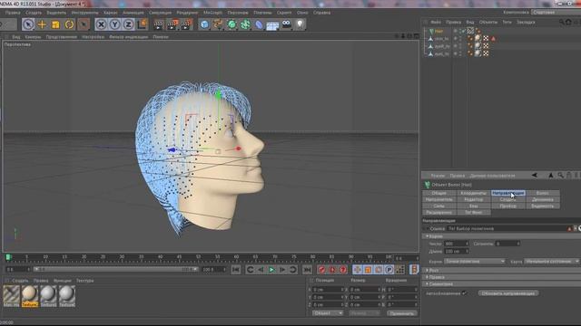Toggle the Z axis lock
The height and width of the screenshot is (326, 581).
pyautogui.click(x=128, y=24)
